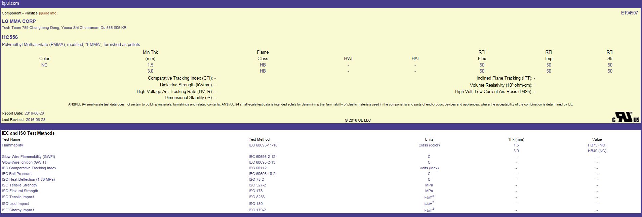Click Dielectric Strength (kV/mm) label
This screenshot has width=642, height=217.
click(x=186, y=85)
